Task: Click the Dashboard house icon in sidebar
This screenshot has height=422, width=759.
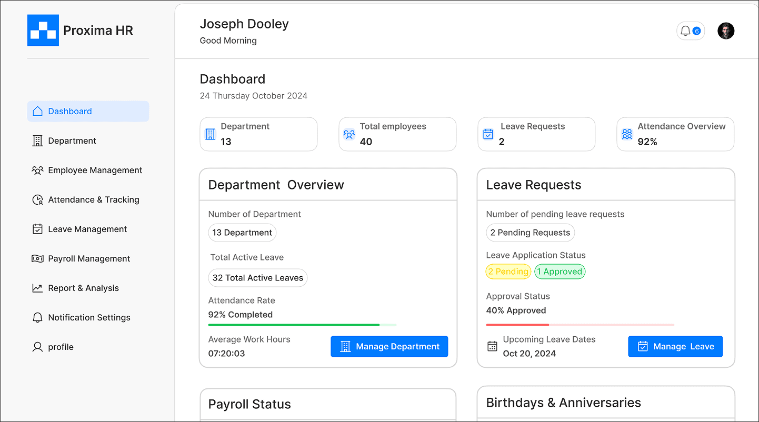Action: coord(37,111)
